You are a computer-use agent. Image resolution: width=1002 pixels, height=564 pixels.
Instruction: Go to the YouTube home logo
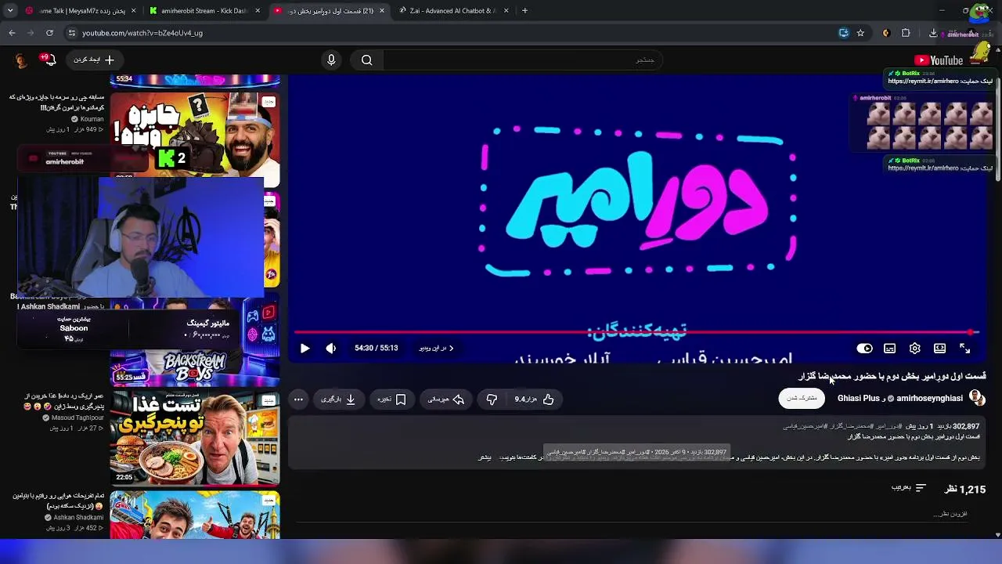939,60
